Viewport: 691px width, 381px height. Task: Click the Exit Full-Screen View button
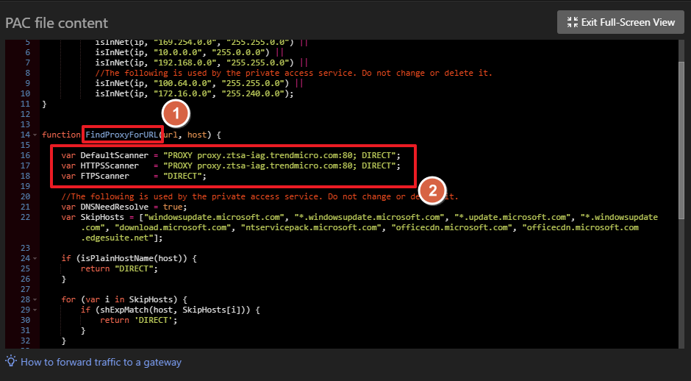click(x=620, y=22)
